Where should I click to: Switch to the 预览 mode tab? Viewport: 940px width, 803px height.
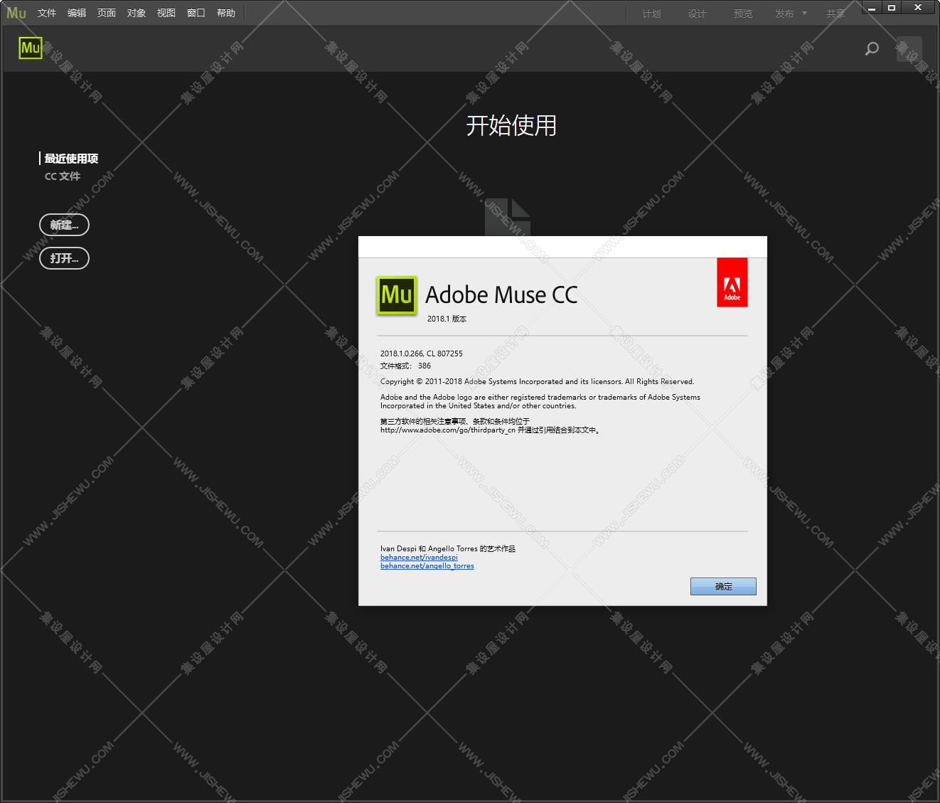click(x=743, y=14)
